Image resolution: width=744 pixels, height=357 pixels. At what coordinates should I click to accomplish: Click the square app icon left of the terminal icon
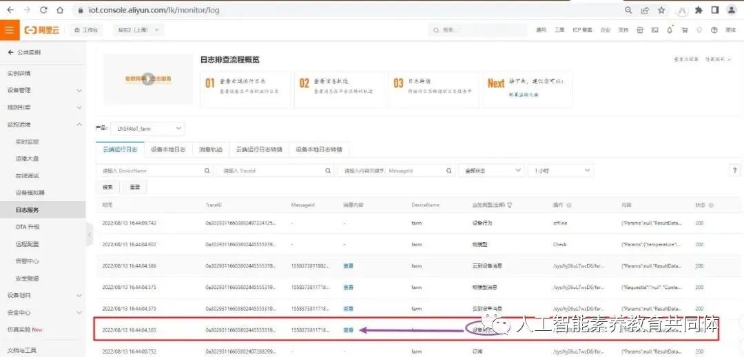640,30
